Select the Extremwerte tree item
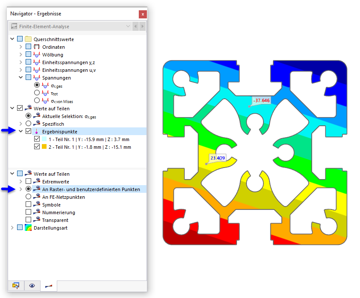The width and height of the screenshot is (360, 298). point(56,182)
